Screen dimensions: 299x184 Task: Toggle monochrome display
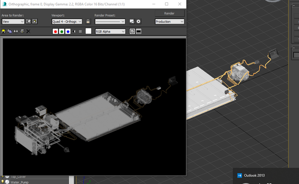point(80,31)
